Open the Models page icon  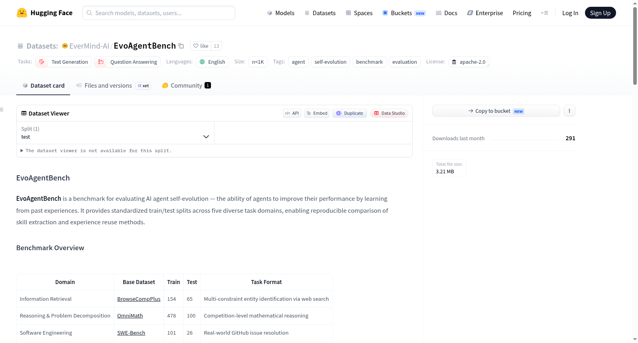[x=270, y=13]
